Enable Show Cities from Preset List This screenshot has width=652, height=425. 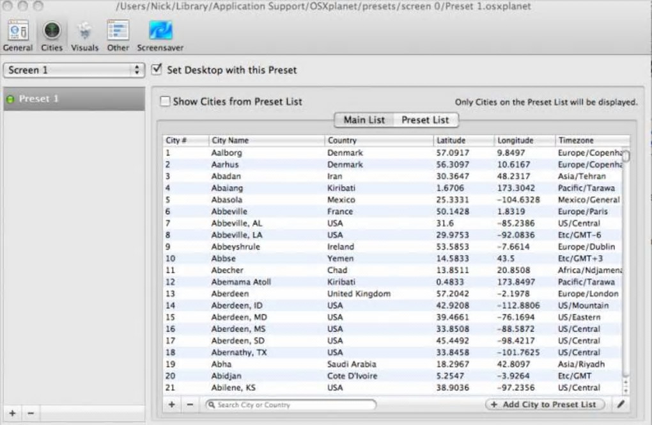(165, 101)
